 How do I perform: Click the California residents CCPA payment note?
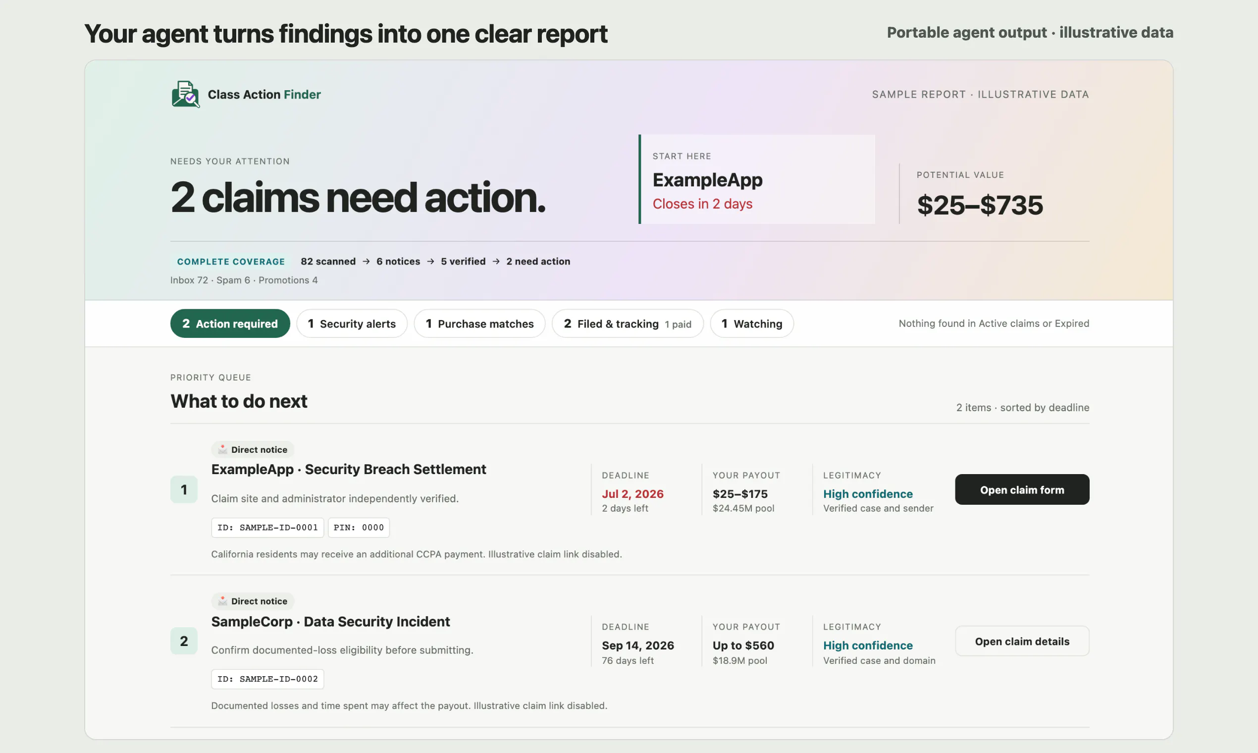pos(417,554)
